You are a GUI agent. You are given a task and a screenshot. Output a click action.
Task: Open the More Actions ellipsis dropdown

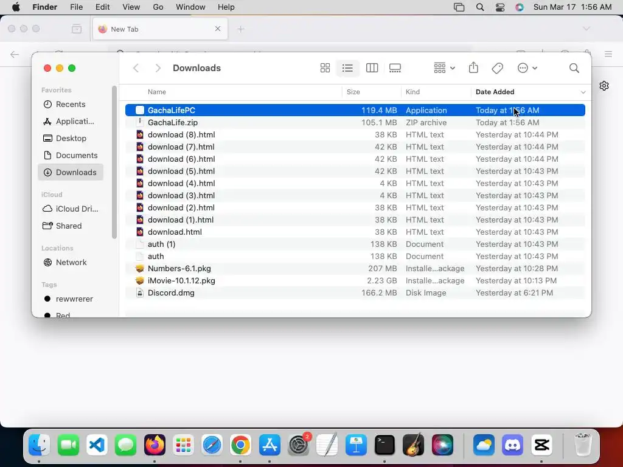(527, 68)
